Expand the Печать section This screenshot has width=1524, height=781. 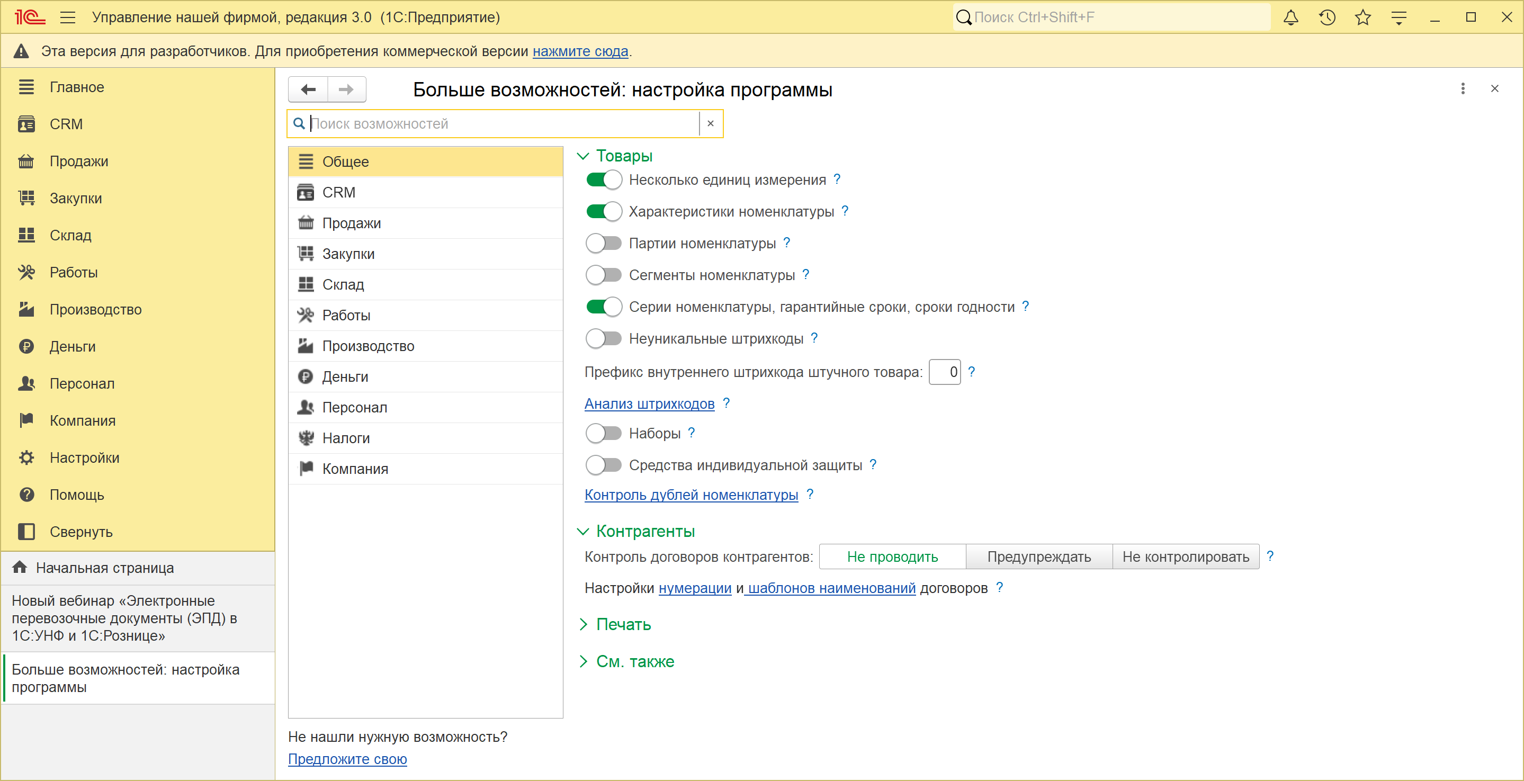point(584,624)
